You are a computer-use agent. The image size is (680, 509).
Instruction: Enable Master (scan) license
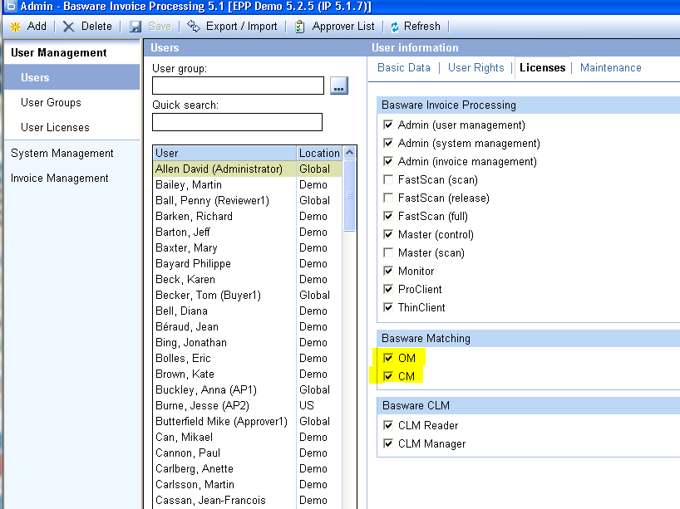388,252
